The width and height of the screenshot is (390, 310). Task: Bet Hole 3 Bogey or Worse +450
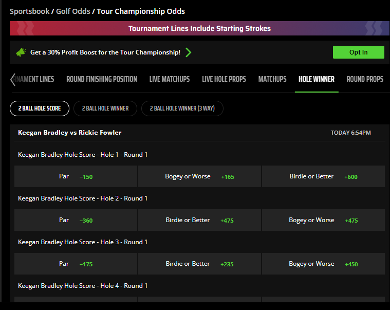coord(323,264)
